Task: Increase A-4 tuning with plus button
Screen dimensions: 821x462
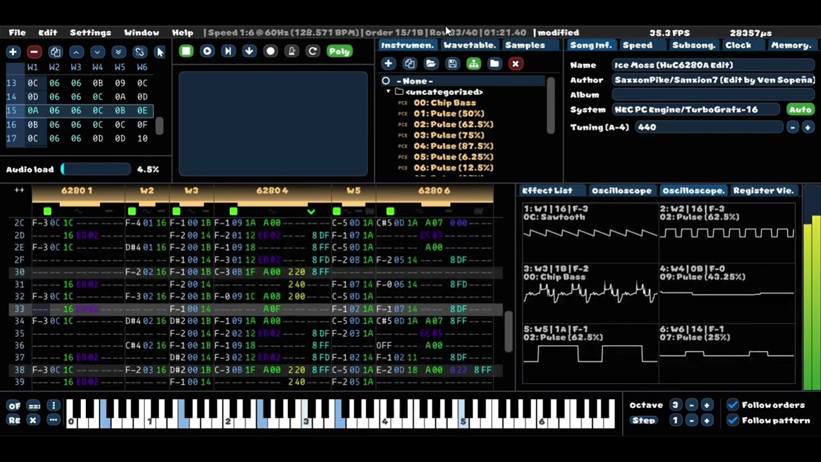Action: [808, 127]
